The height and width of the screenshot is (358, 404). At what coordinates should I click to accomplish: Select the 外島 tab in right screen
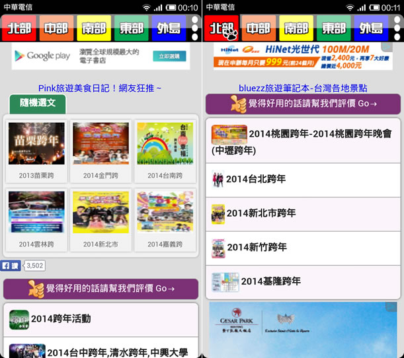(x=372, y=28)
